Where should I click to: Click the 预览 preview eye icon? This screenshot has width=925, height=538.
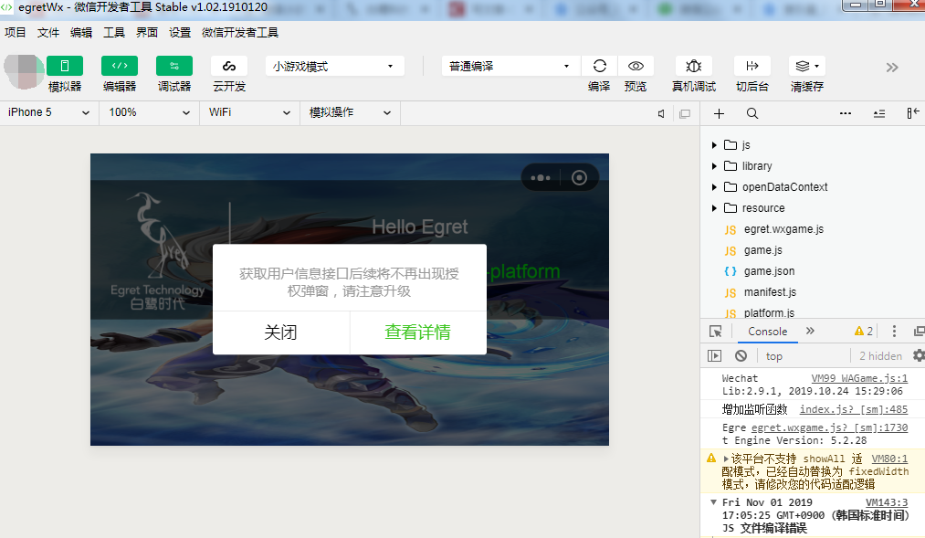(x=636, y=66)
